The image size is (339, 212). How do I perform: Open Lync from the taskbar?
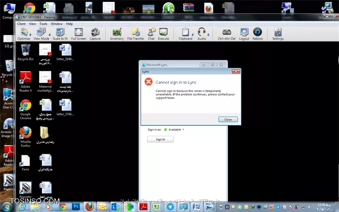tap(115, 206)
